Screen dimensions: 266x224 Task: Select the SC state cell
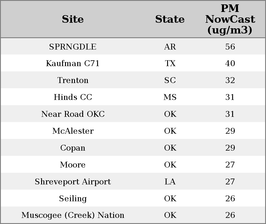pyautogui.click(x=170, y=80)
